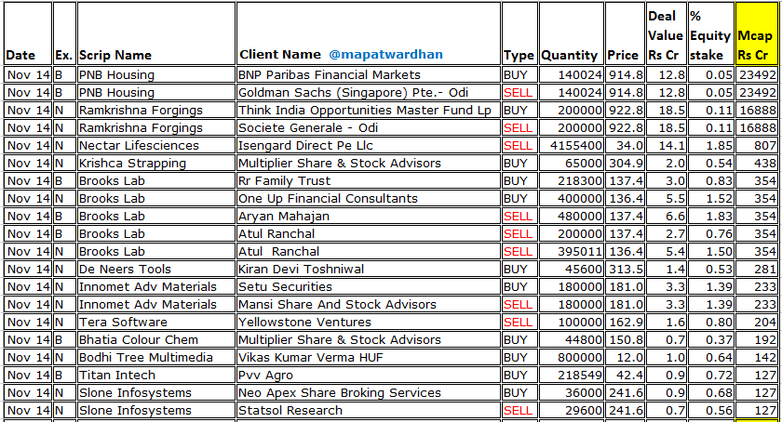Select the price 162.9 cell
782x422 pixels.
click(x=626, y=323)
